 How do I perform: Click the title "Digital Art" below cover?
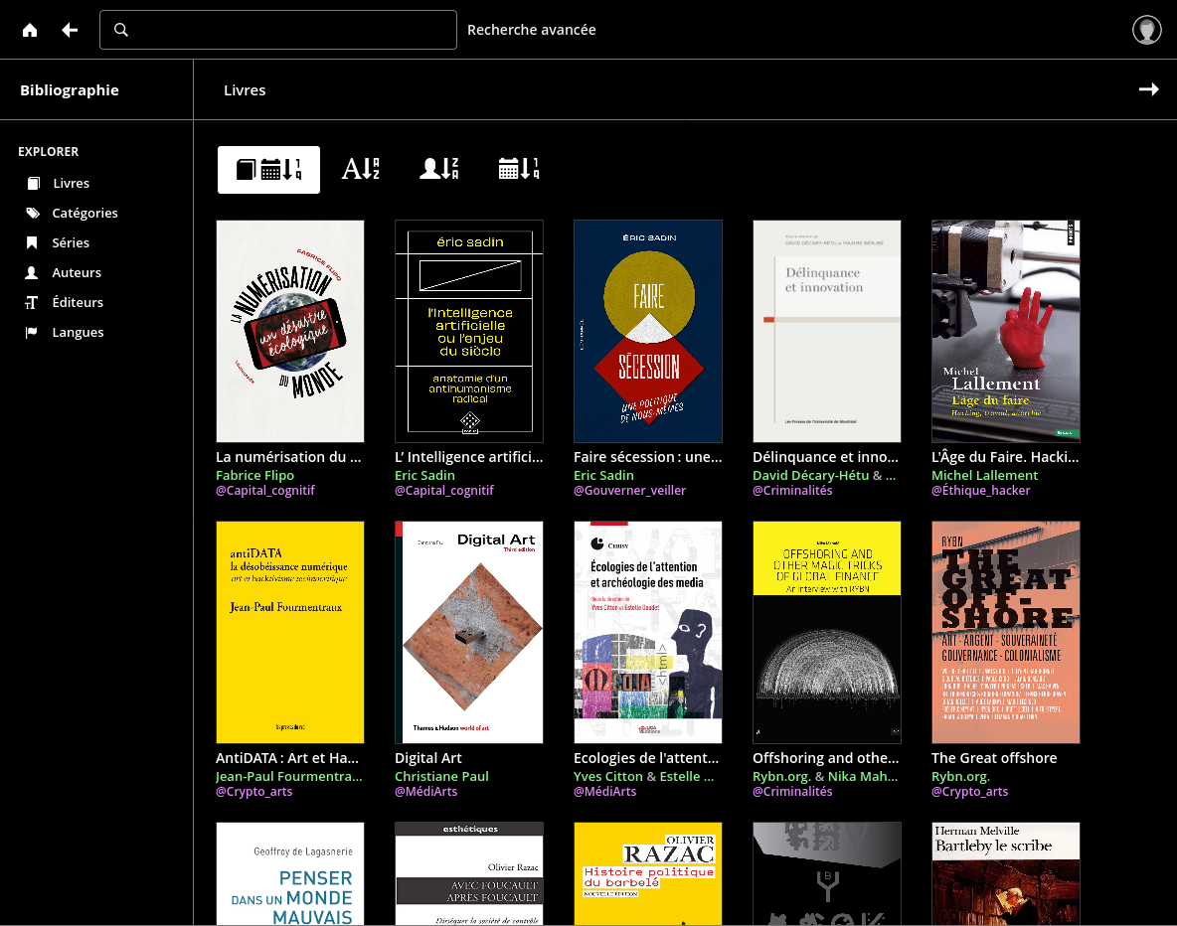428,758
